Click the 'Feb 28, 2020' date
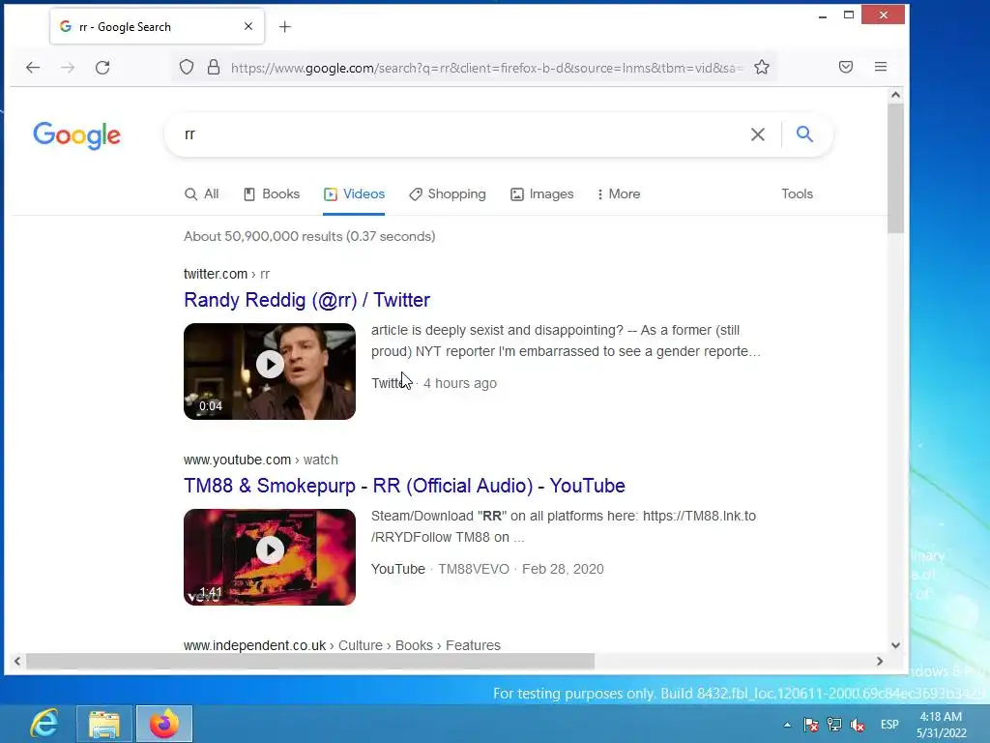Screen dimensions: 990x743 563,569
